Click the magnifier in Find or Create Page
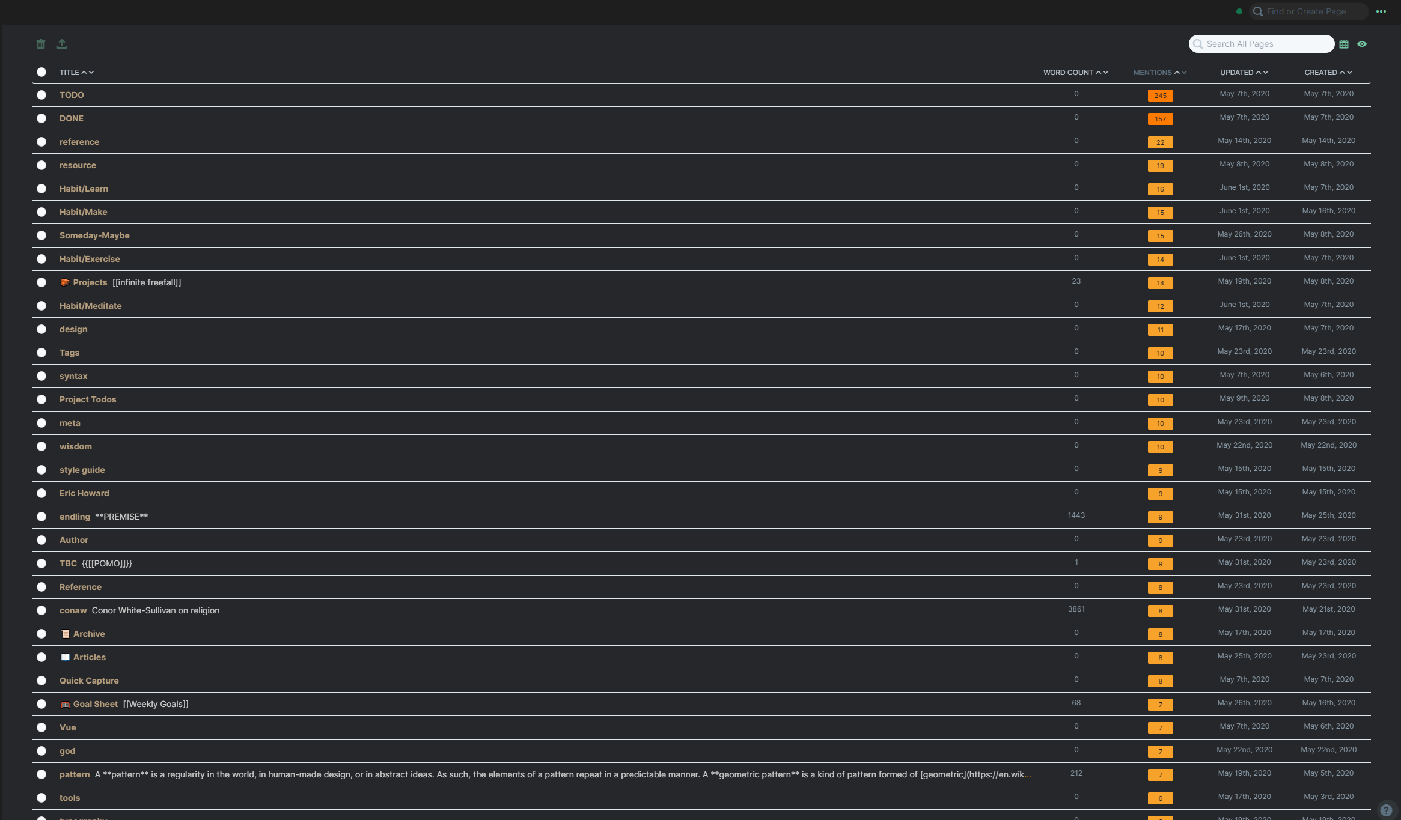The height and width of the screenshot is (820, 1401). point(1257,11)
